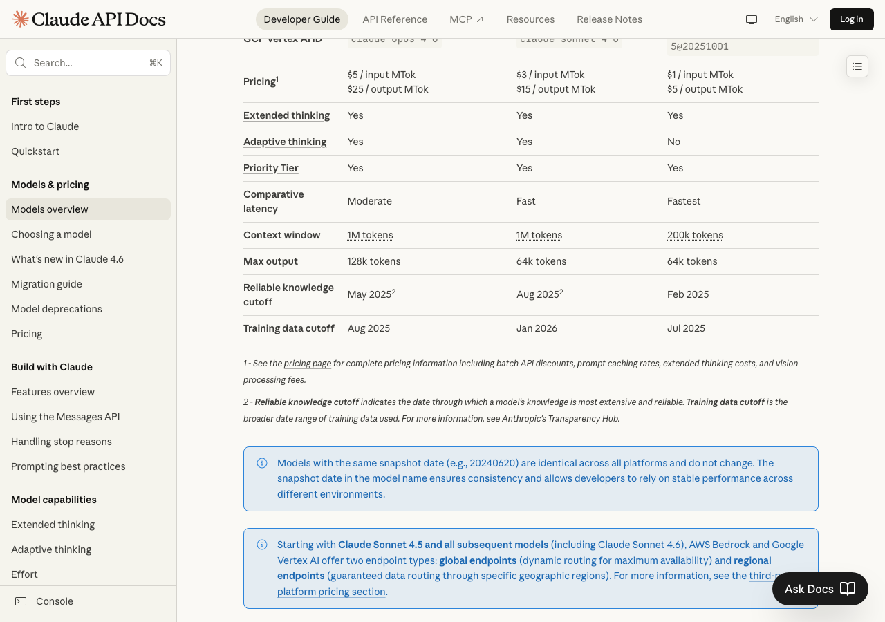885x622 pixels.
Task: Open the English language dropdown
Action: click(x=796, y=19)
